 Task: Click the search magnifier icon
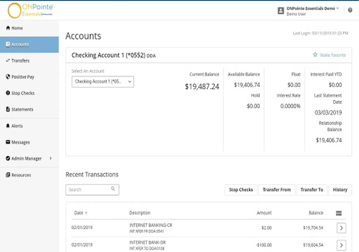pos(113,189)
